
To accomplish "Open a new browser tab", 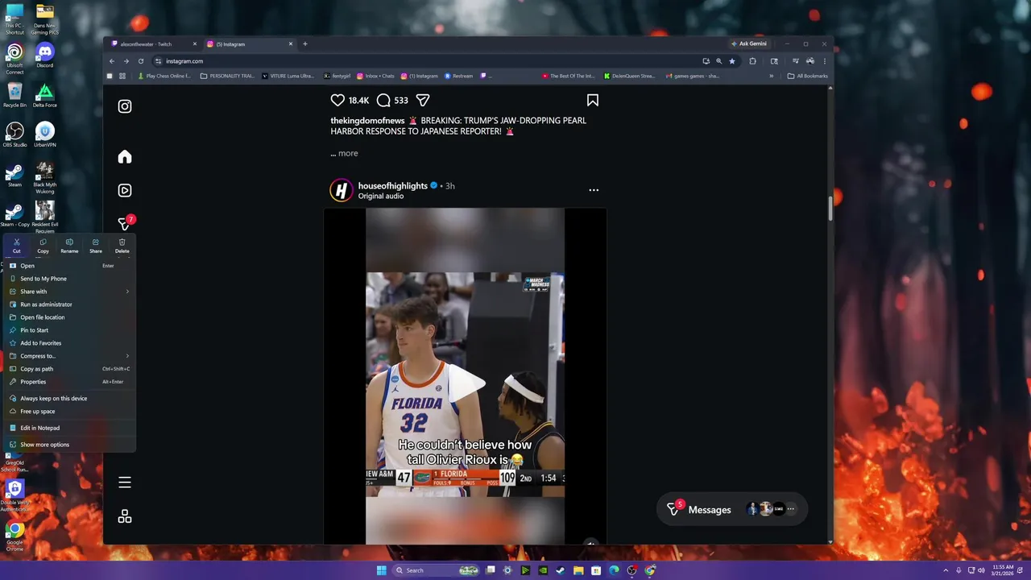I will [x=304, y=44].
